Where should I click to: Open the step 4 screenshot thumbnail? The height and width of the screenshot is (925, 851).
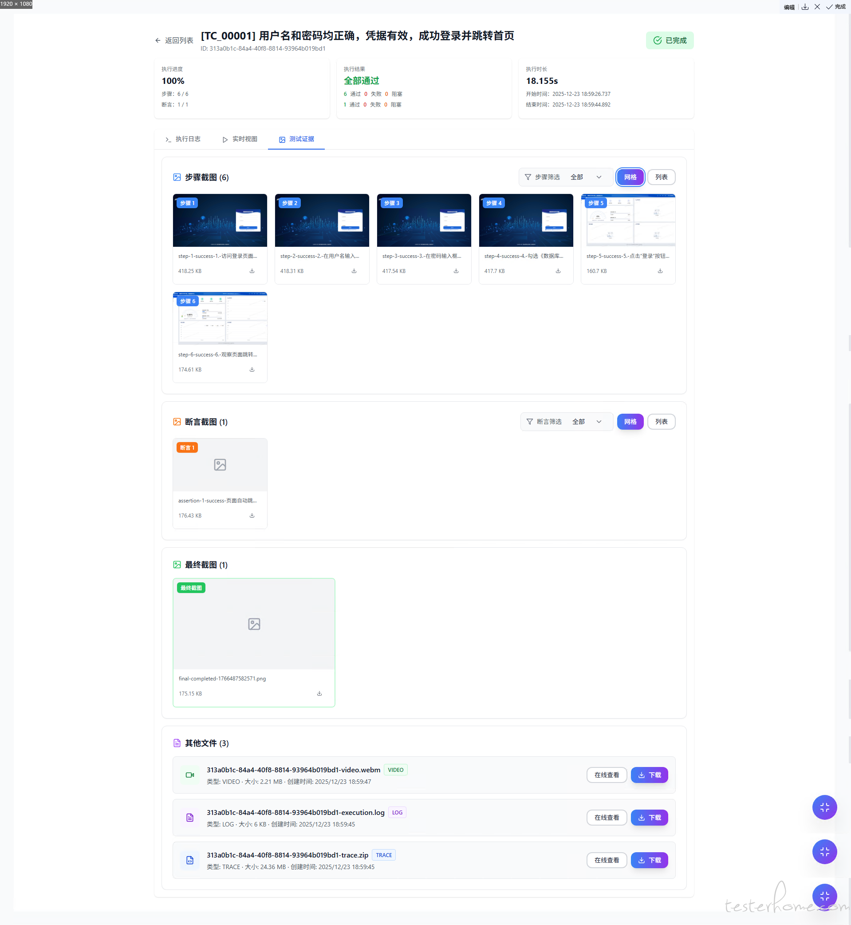(x=525, y=221)
